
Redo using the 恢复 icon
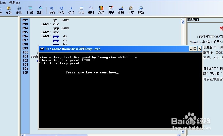click(61, 10)
